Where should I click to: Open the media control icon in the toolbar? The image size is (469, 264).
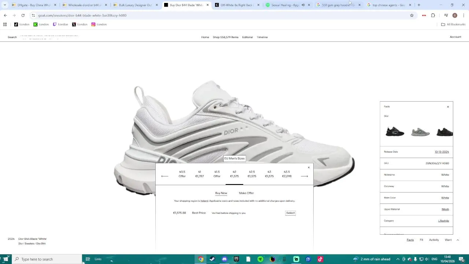446,15
